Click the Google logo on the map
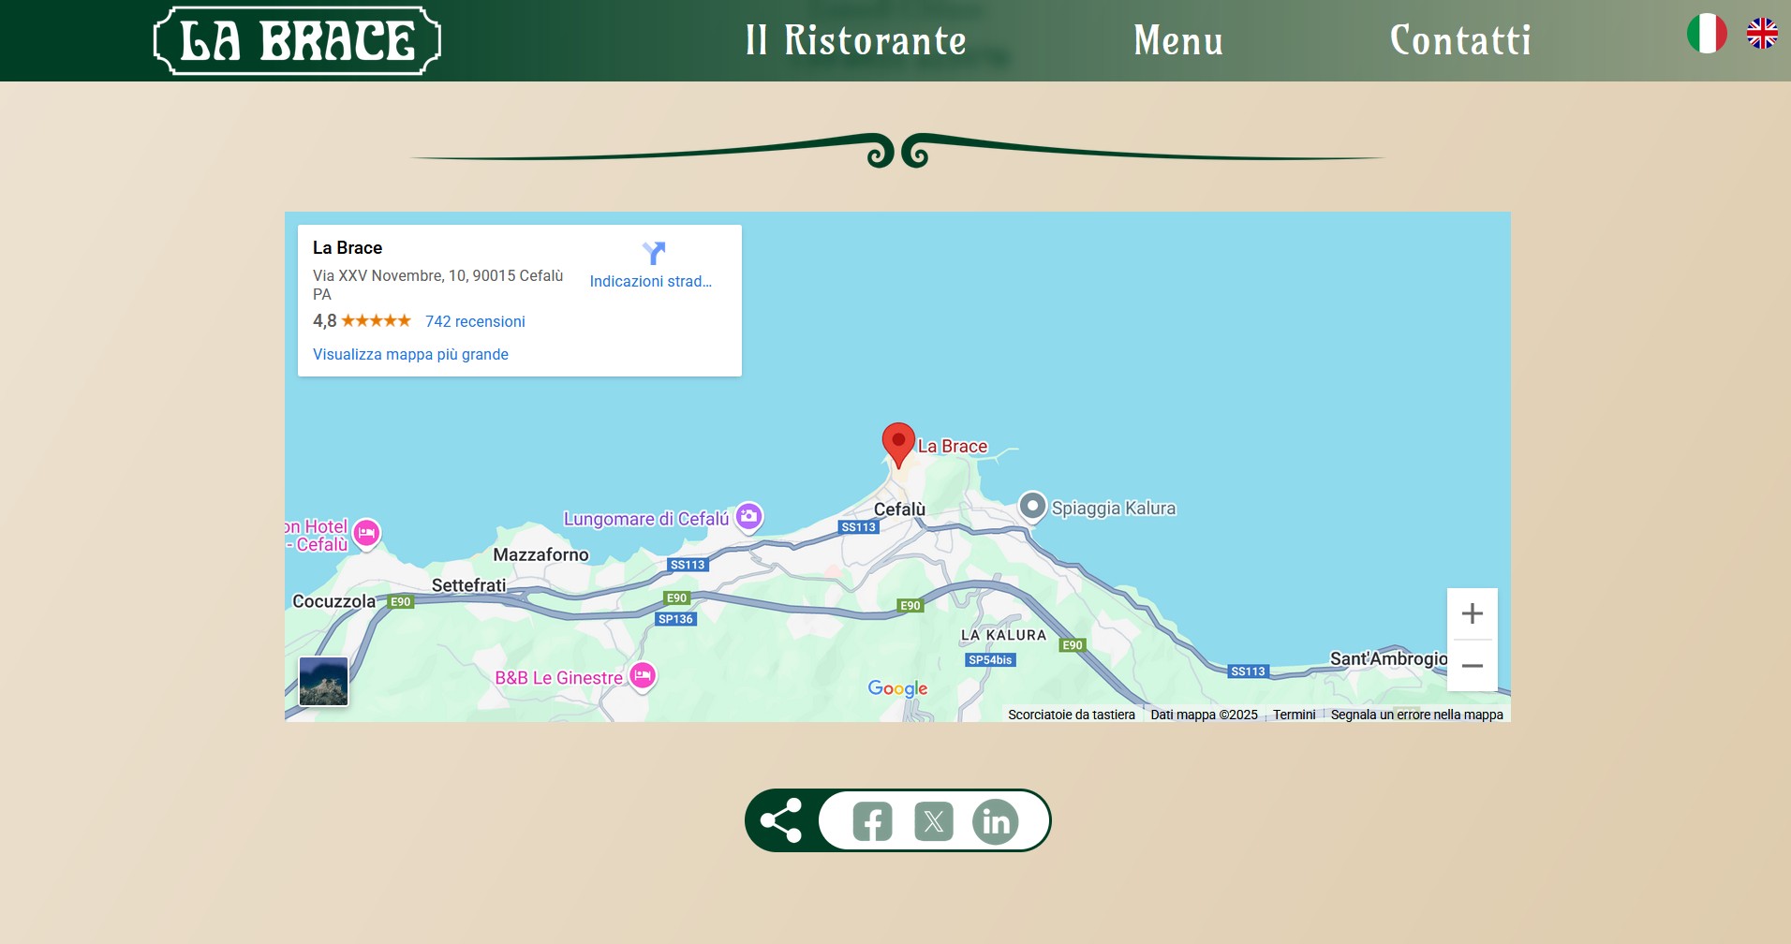The image size is (1791, 944). point(897,688)
